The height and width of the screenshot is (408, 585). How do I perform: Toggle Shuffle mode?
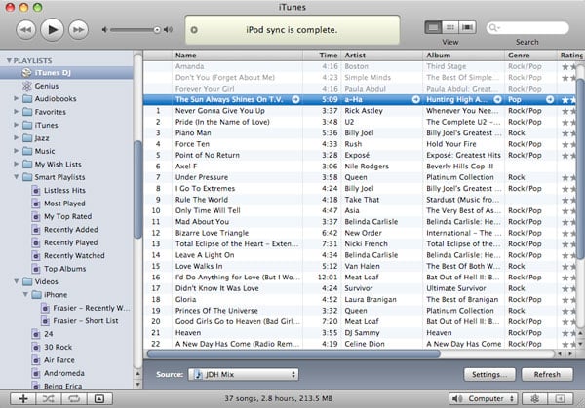tap(49, 398)
